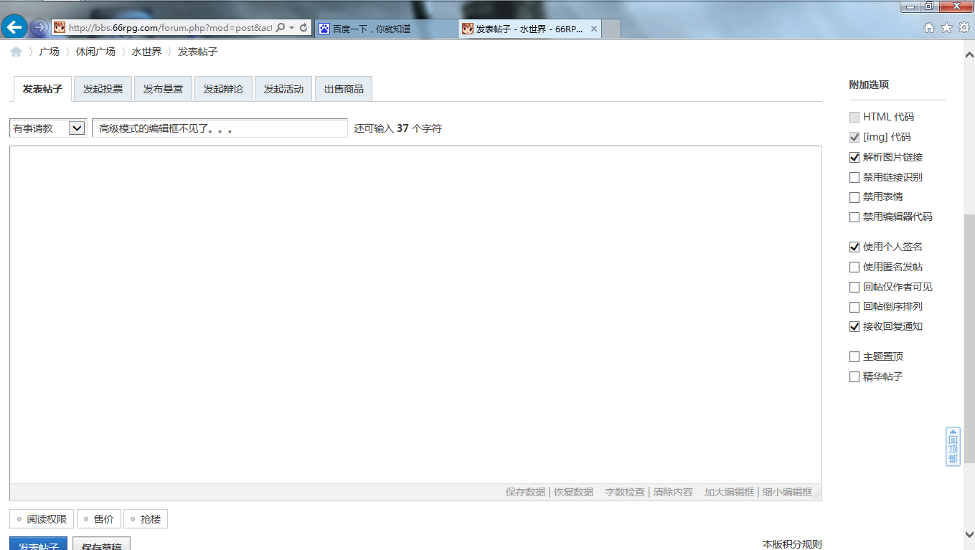This screenshot has width=975, height=550.
Task: Click the forum home icon in breadcrumb
Action: coord(16,52)
